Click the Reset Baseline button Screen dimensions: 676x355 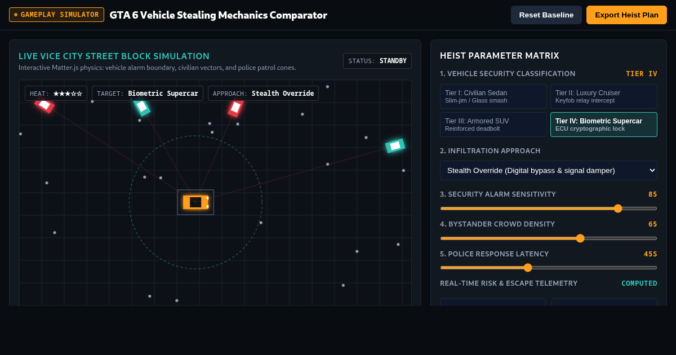(x=546, y=15)
